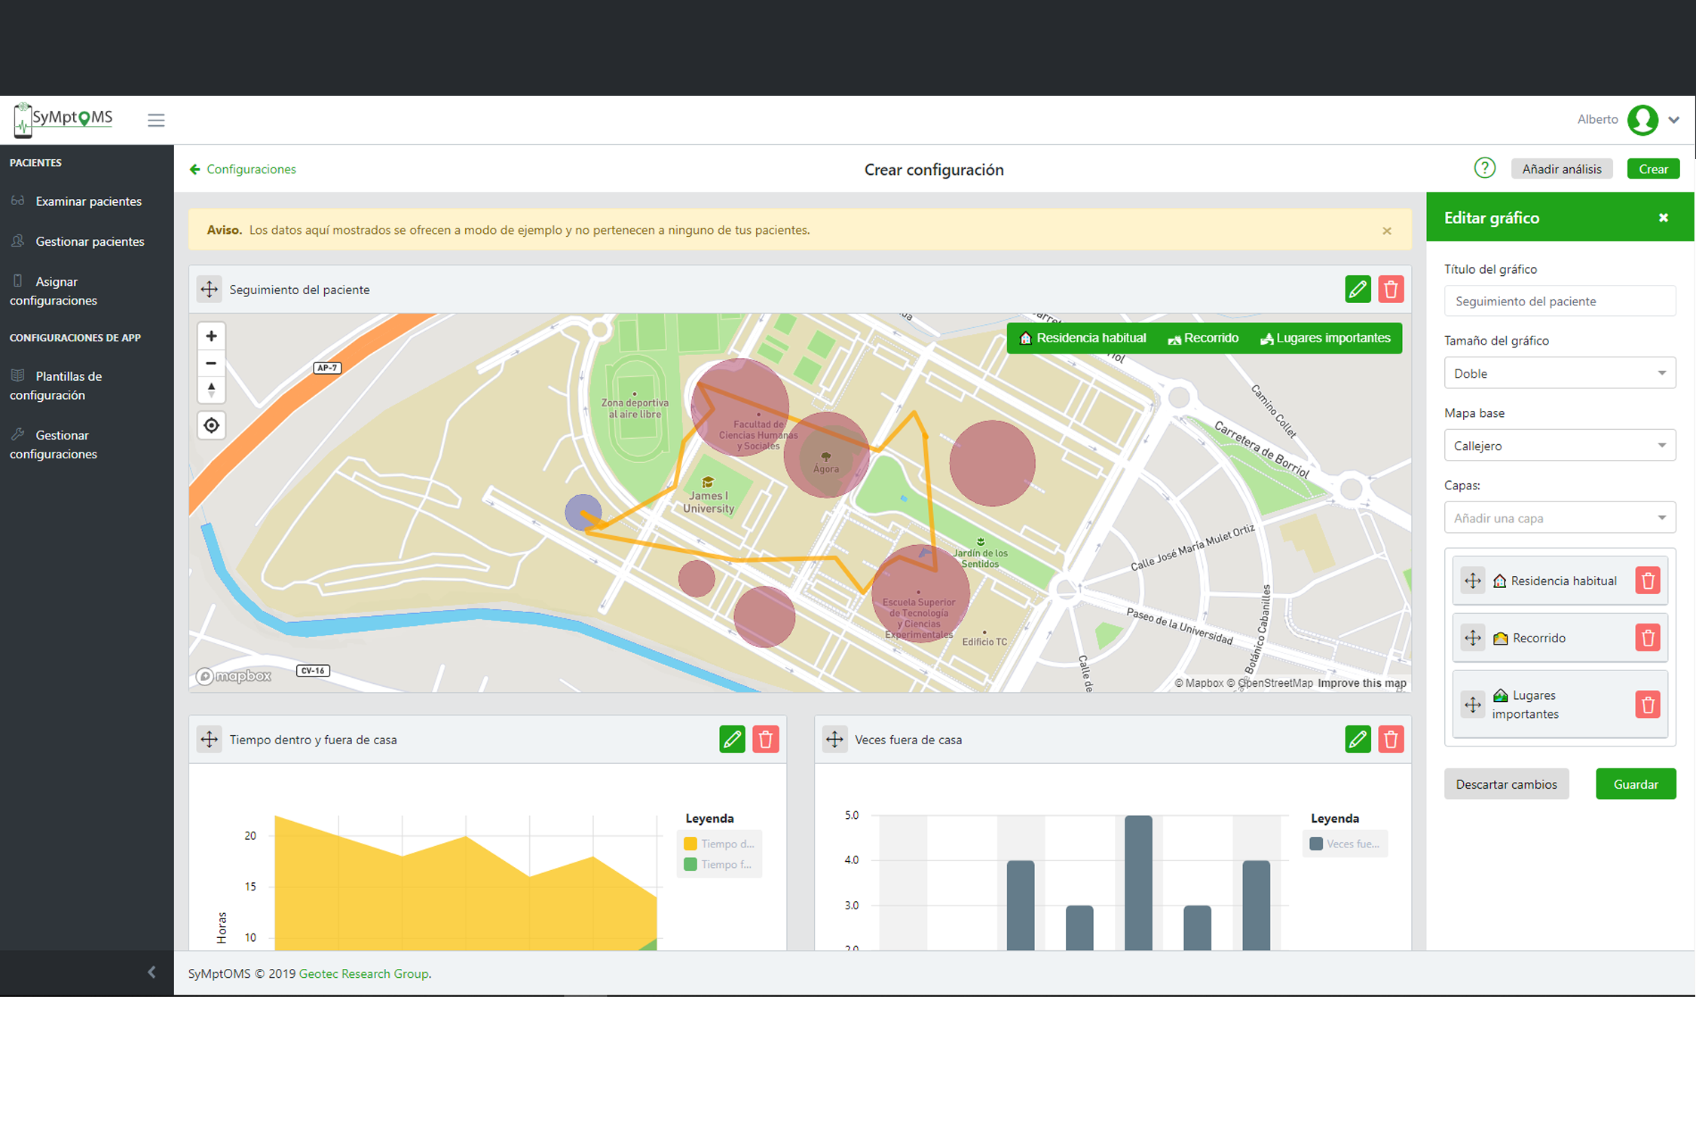Open the Tamaño del gráfico dropdown
This screenshot has height=1131, width=1696.
point(1559,373)
